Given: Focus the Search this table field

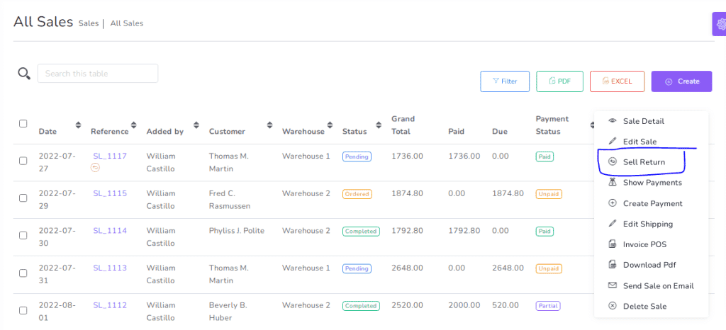Looking at the screenshot, I should tap(98, 74).
